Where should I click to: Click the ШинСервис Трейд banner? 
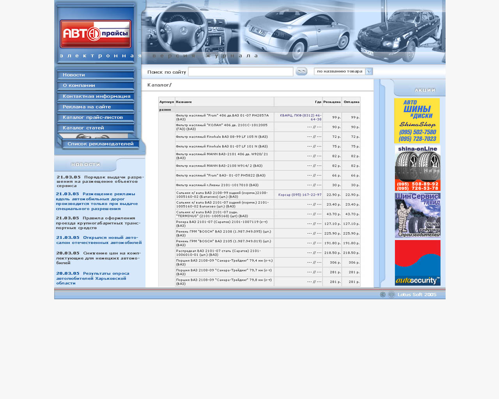418,215
